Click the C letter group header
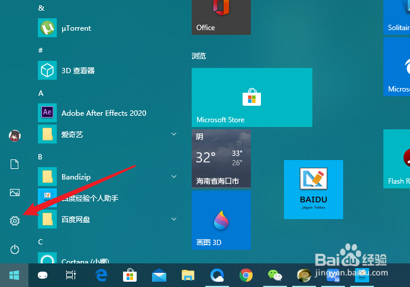 40,242
